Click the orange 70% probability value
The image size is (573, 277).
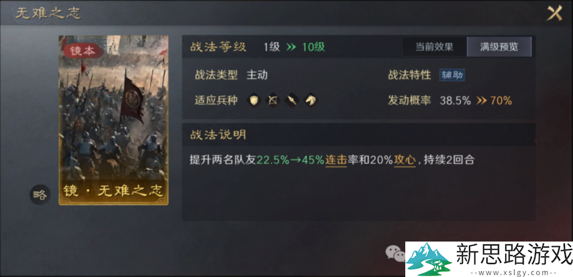tap(501, 100)
